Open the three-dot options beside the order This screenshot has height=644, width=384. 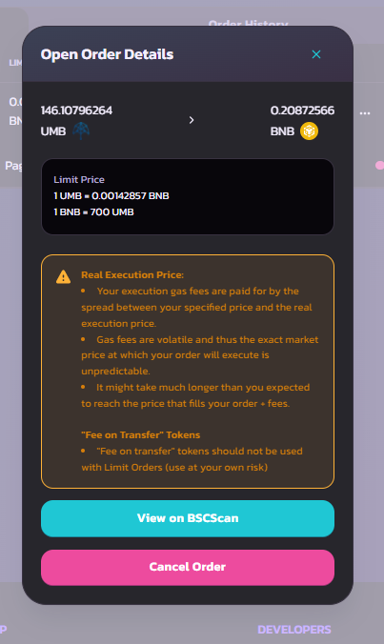pos(365,112)
